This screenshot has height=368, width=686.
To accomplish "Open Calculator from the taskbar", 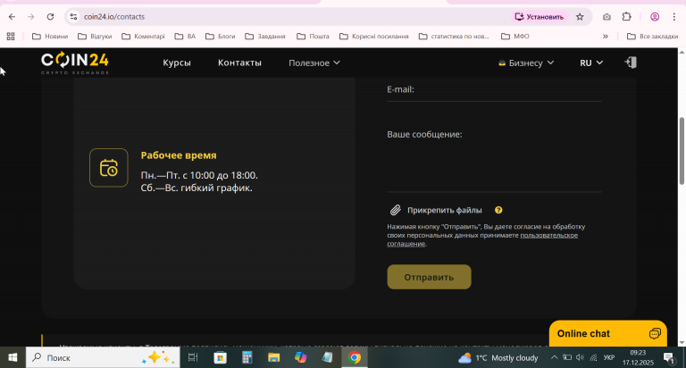I will click(247, 357).
